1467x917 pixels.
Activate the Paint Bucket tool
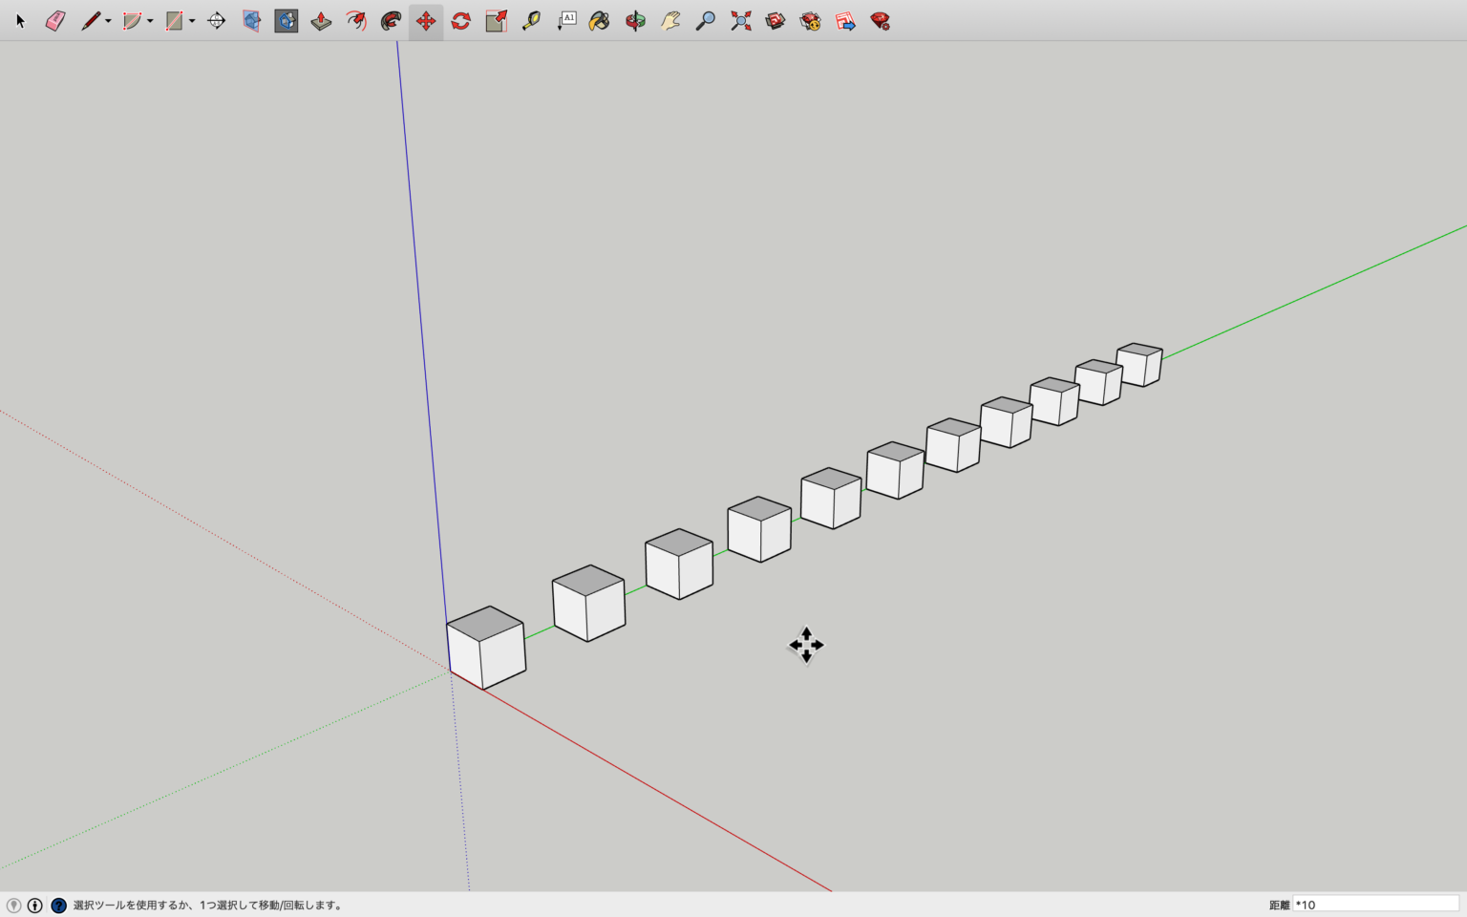click(x=599, y=21)
